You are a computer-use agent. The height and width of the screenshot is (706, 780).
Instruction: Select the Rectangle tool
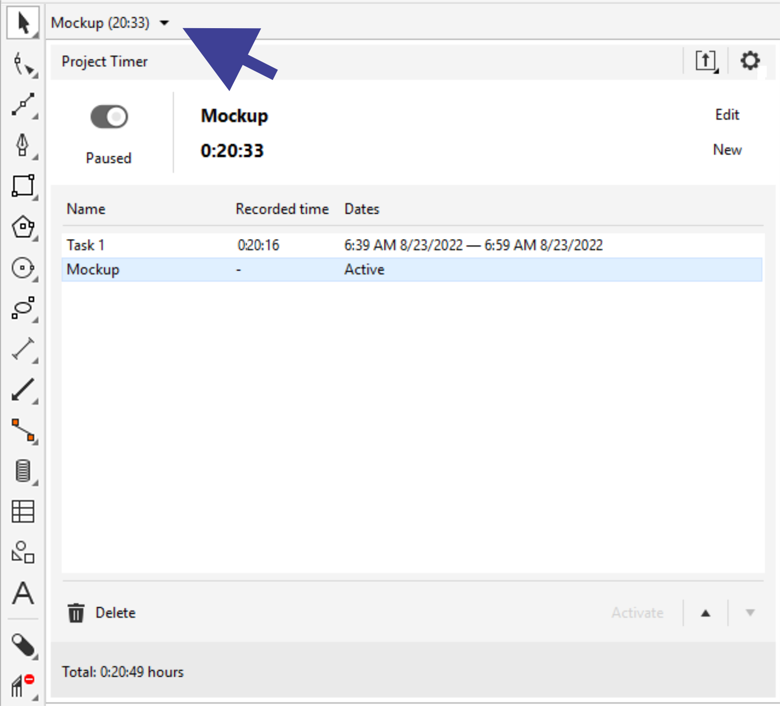(23, 186)
